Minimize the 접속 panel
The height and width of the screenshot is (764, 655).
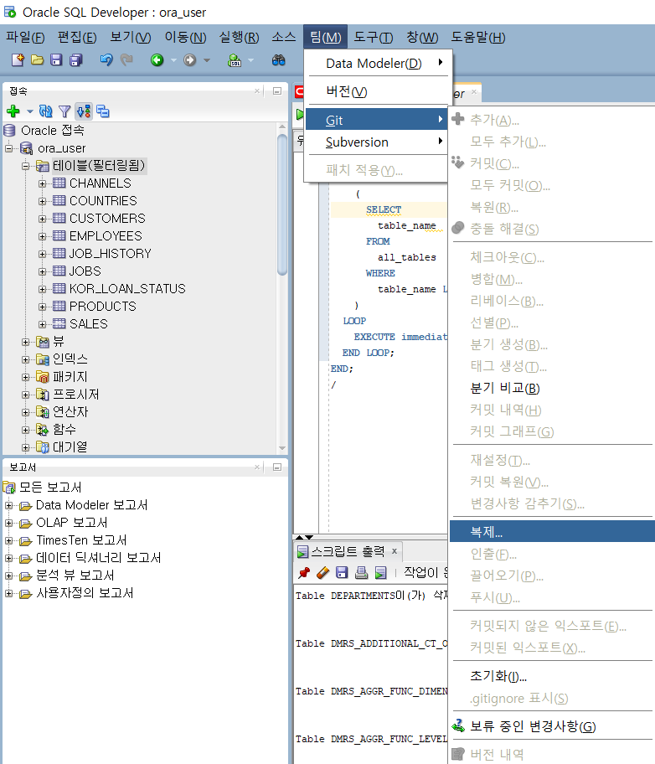[x=277, y=91]
